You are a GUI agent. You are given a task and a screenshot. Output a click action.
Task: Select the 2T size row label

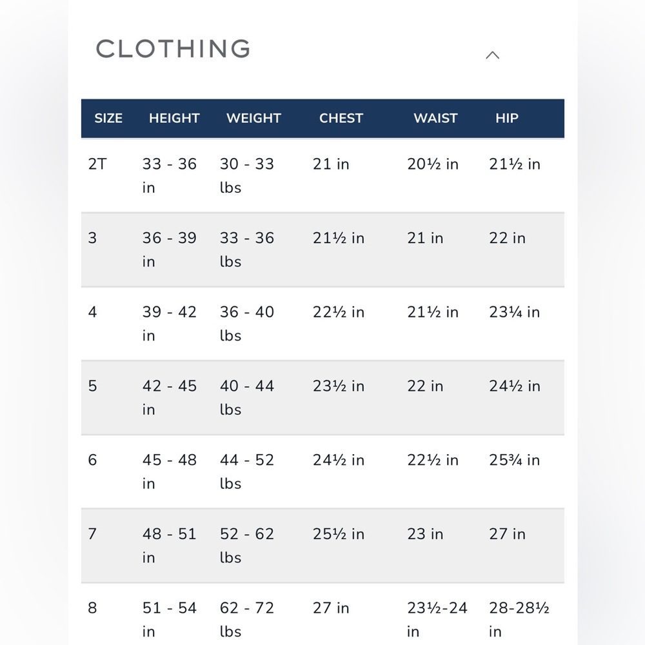click(97, 164)
